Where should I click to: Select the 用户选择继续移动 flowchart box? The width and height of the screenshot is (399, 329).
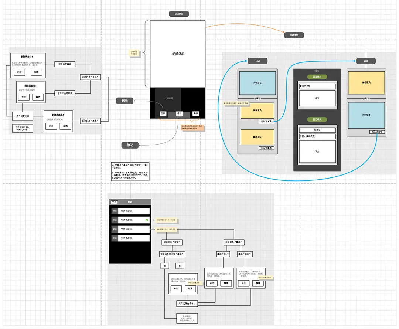[187, 303]
